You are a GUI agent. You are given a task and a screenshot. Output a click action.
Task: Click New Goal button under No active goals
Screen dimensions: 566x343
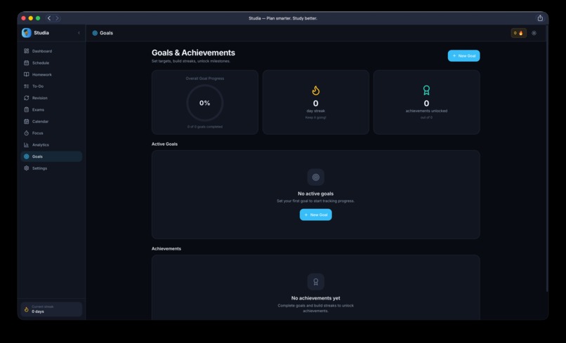pyautogui.click(x=316, y=215)
